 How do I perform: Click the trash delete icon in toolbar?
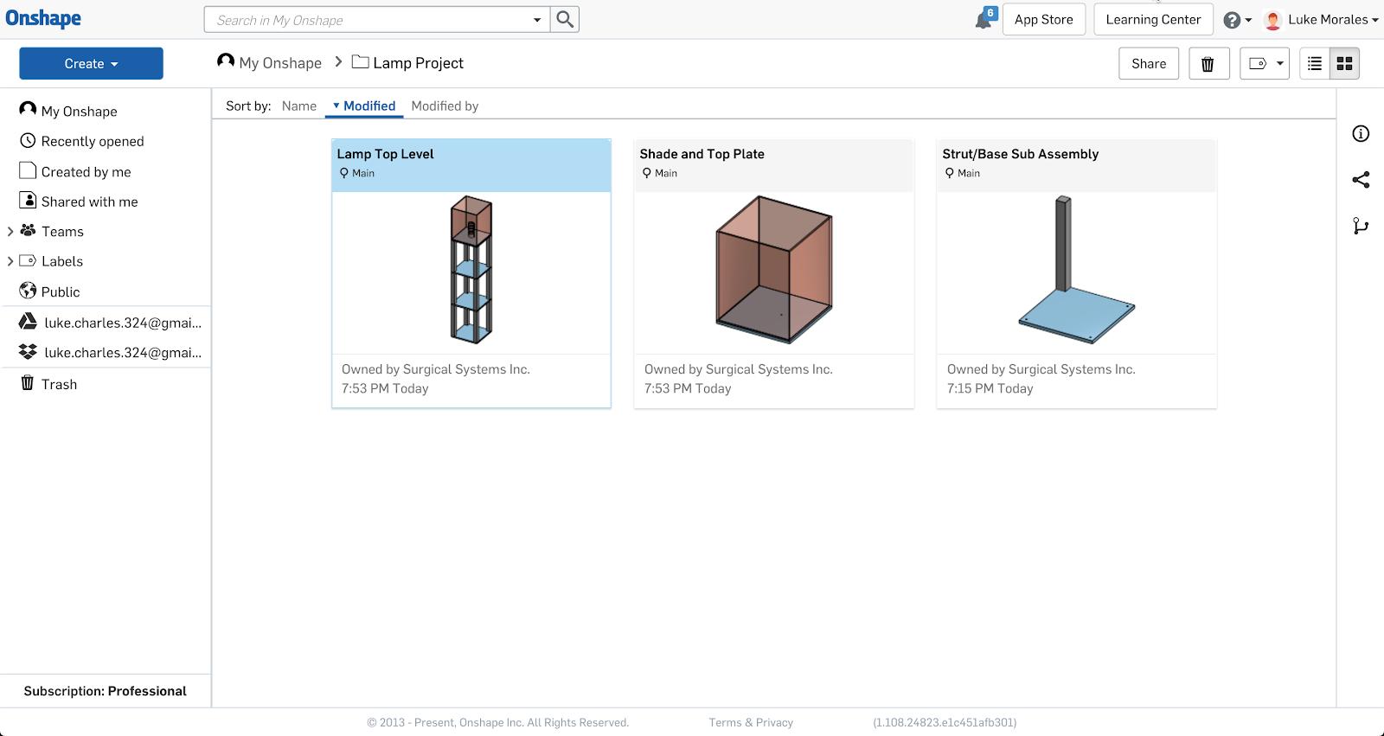pos(1208,63)
